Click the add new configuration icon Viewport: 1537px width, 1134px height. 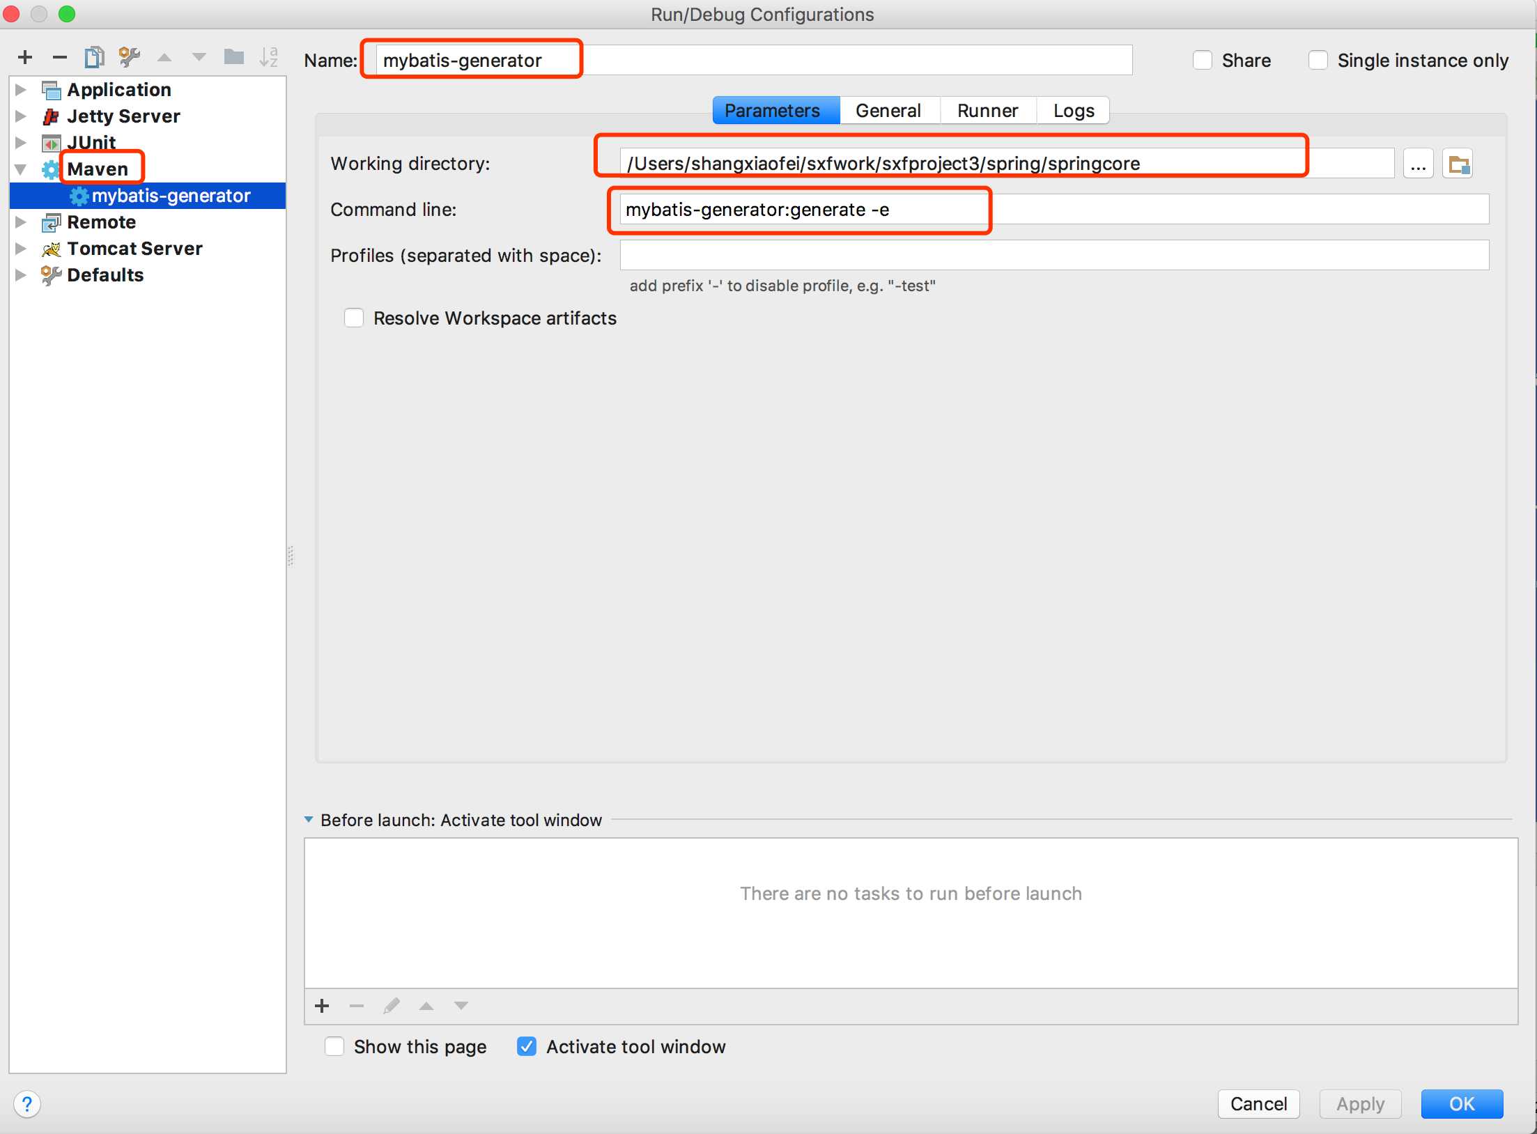[26, 57]
